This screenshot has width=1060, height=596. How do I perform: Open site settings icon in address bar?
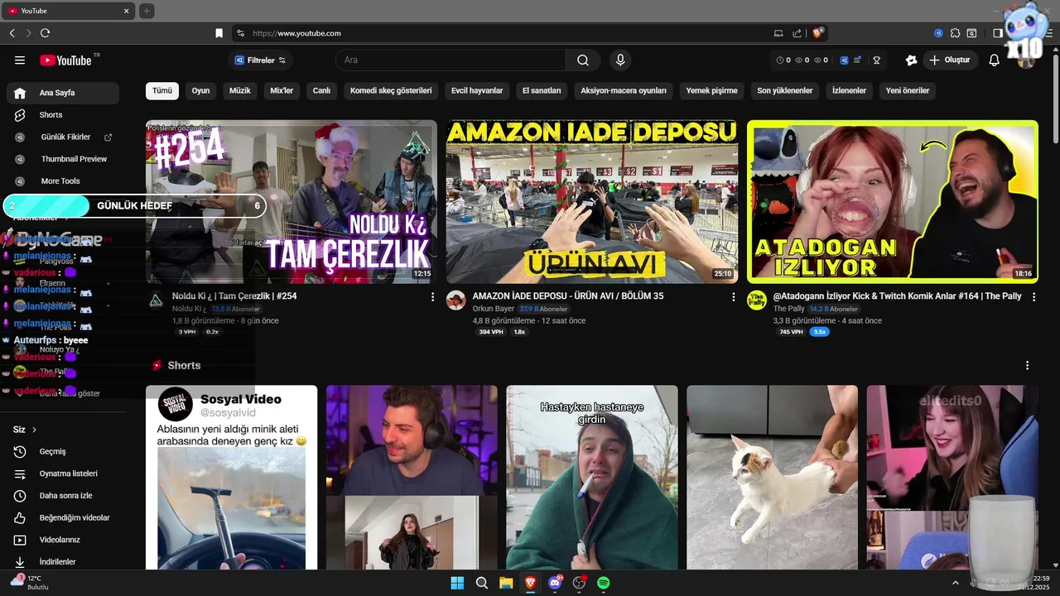240,33
